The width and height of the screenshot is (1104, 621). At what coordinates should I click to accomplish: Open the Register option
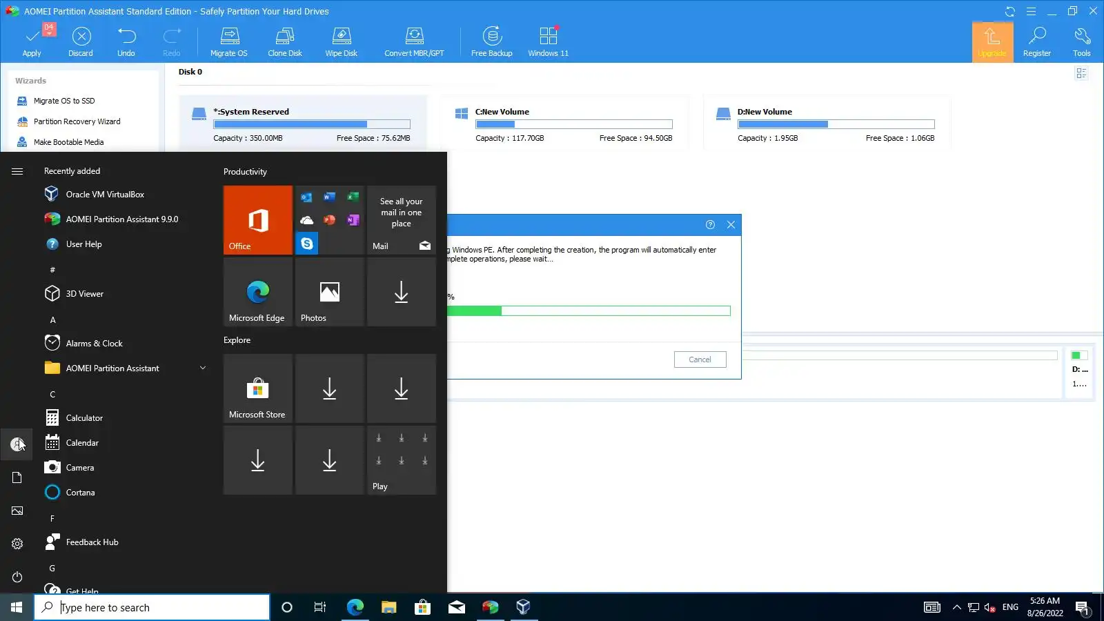click(1037, 42)
